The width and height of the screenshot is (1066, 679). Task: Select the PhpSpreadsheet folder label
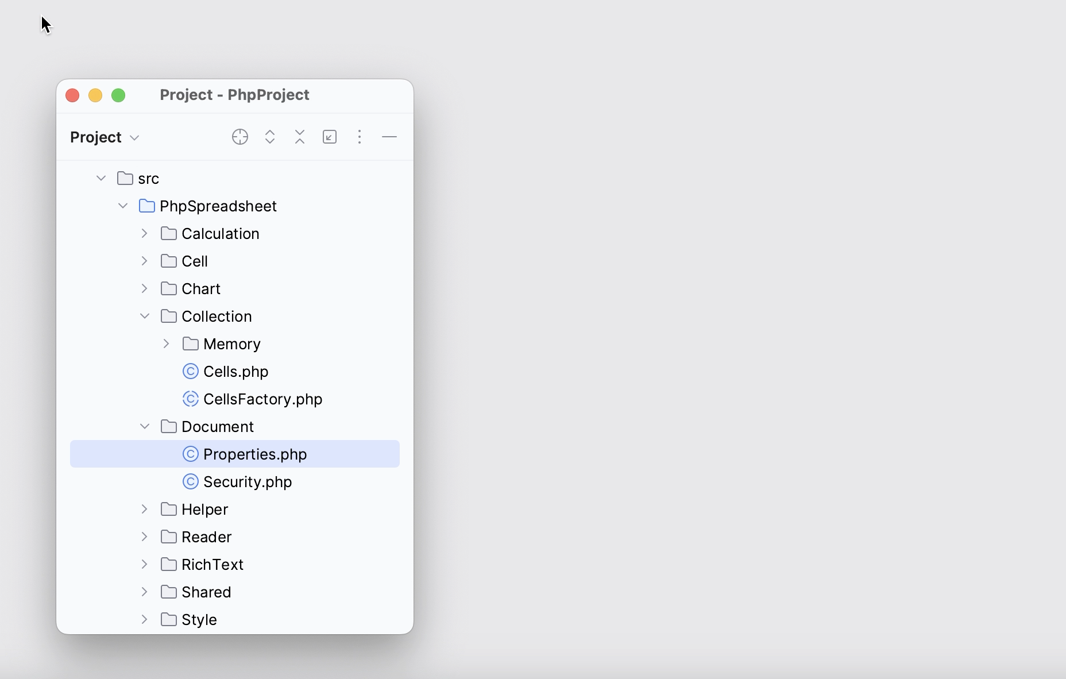coord(218,206)
